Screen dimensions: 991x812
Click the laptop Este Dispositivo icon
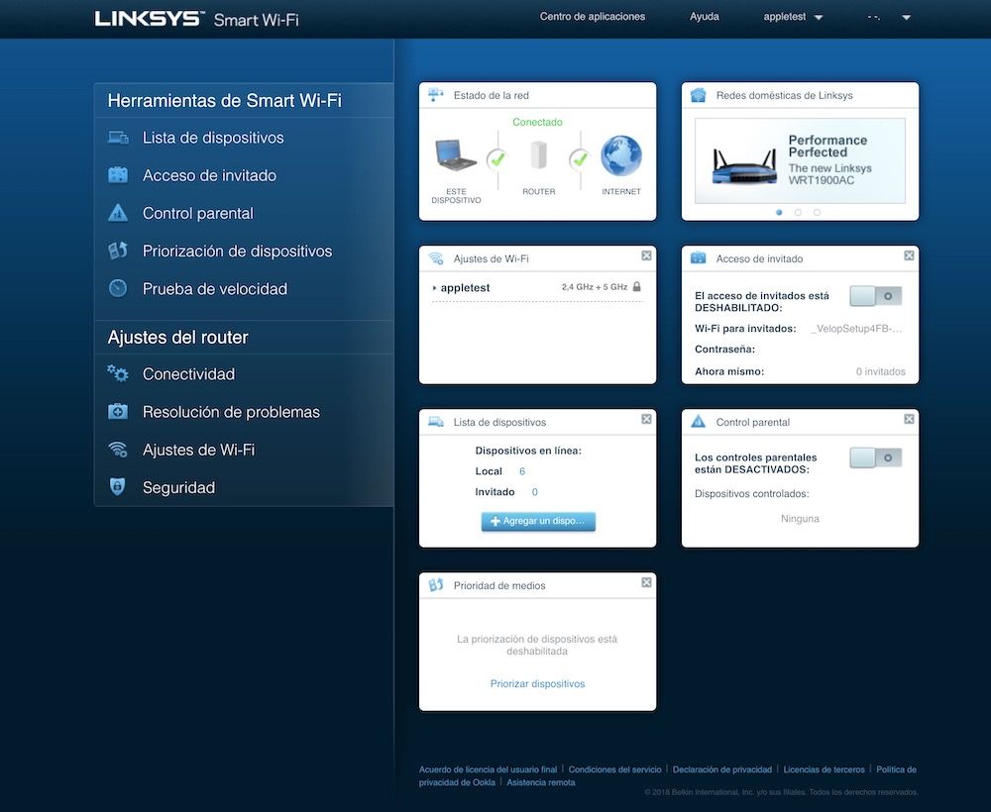456,155
